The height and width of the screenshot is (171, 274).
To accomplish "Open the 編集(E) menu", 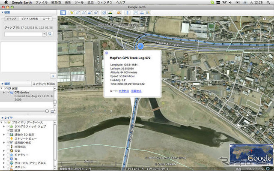I will point(56,3).
